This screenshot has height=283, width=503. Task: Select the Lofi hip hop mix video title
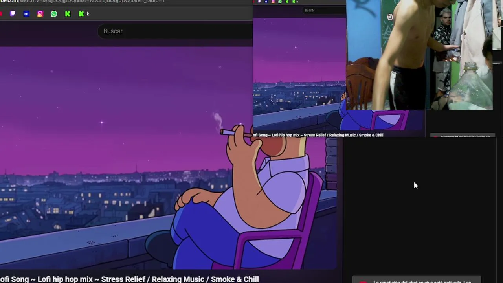(x=129, y=279)
